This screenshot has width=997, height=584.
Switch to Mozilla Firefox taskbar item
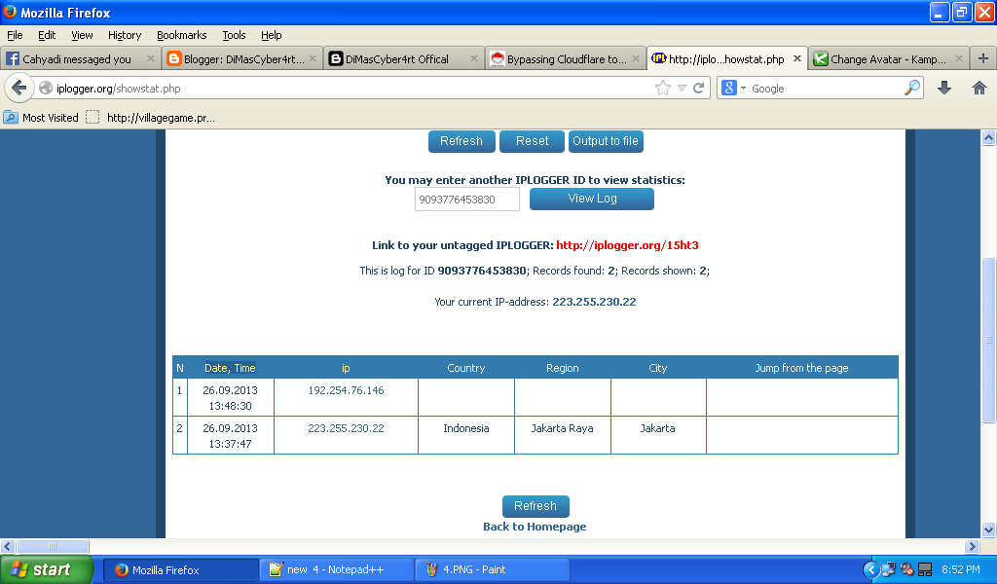click(x=181, y=570)
